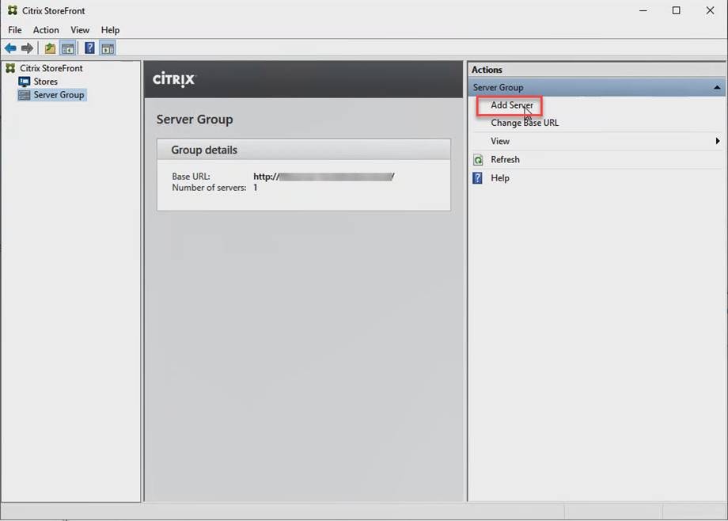728x521 pixels.
Task: Open the View menu in menu bar
Action: [x=80, y=30]
